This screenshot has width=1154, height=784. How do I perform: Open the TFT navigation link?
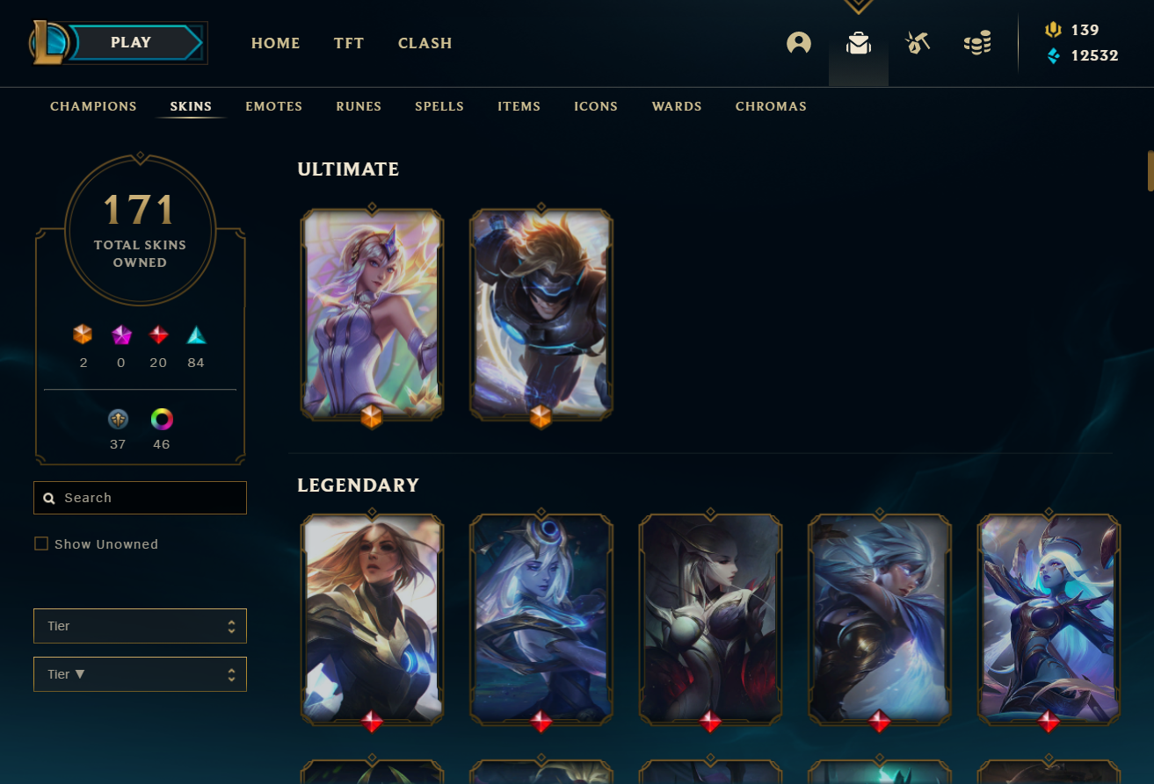[x=349, y=43]
